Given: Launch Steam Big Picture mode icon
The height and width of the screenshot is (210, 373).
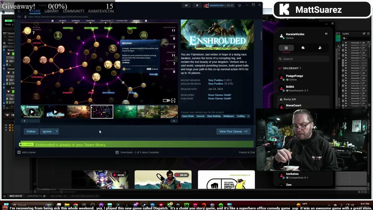Looking at the screenshot, I should click(240, 5).
